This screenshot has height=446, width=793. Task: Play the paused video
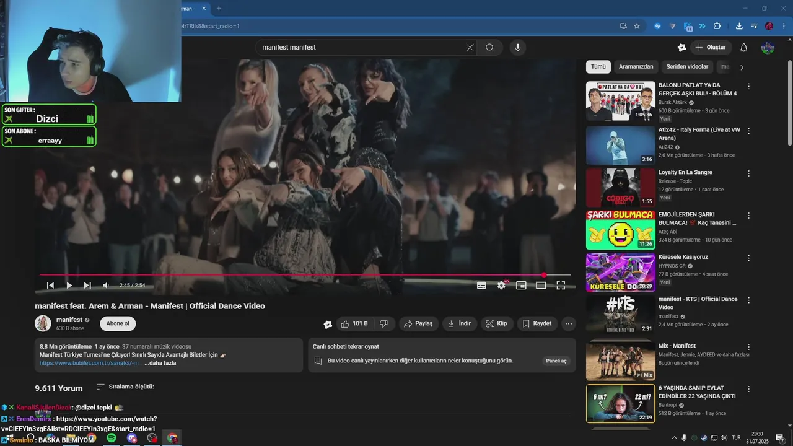69,285
